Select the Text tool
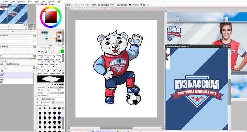Screen dimensions: 247x132 (53, 48)
